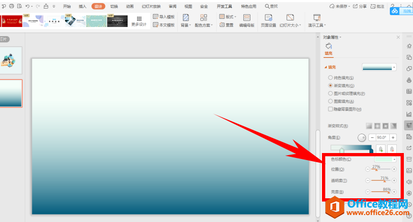Switch to the 插入 ribbon tab
This screenshot has height=222, width=413.
82,6
